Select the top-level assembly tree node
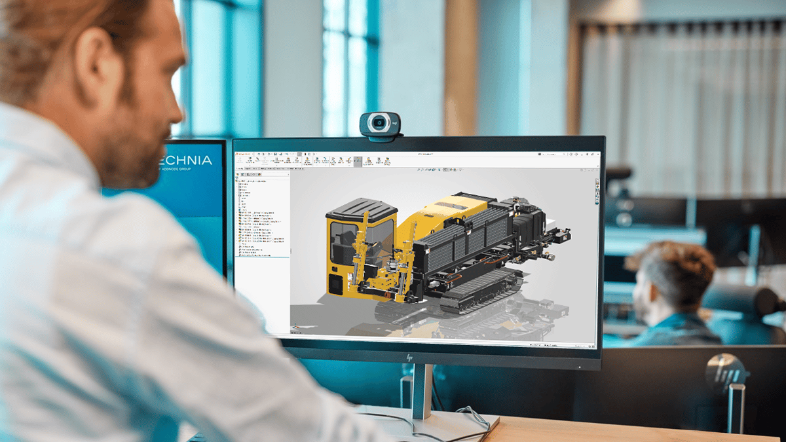786x442 pixels. [251, 181]
